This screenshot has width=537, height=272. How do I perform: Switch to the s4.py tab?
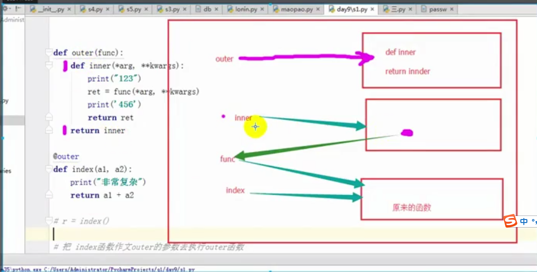point(95,9)
